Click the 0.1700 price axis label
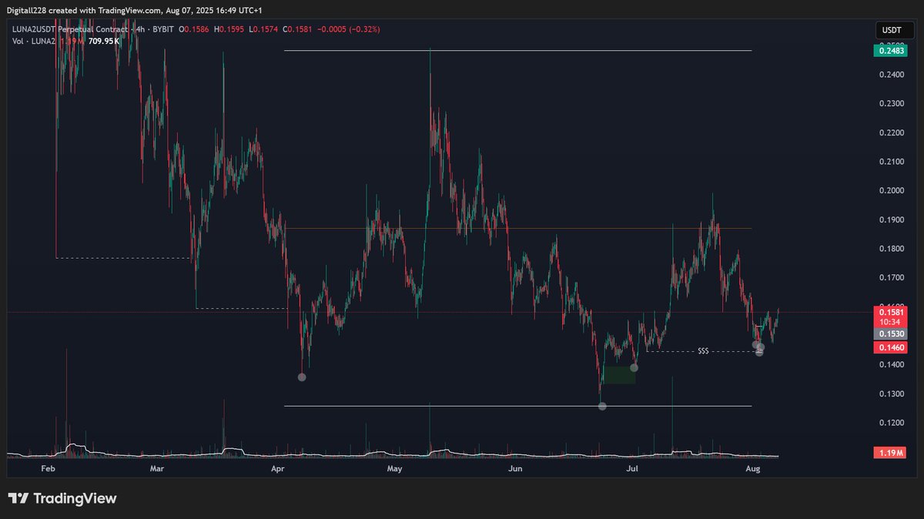The width and height of the screenshot is (924, 519). coord(891,277)
